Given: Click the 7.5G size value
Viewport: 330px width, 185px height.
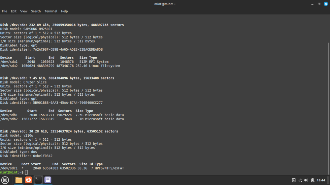Looking at the screenshot, I should pyautogui.click(x=80, y=115).
